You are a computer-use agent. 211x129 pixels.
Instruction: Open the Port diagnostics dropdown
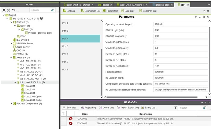click(181, 72)
